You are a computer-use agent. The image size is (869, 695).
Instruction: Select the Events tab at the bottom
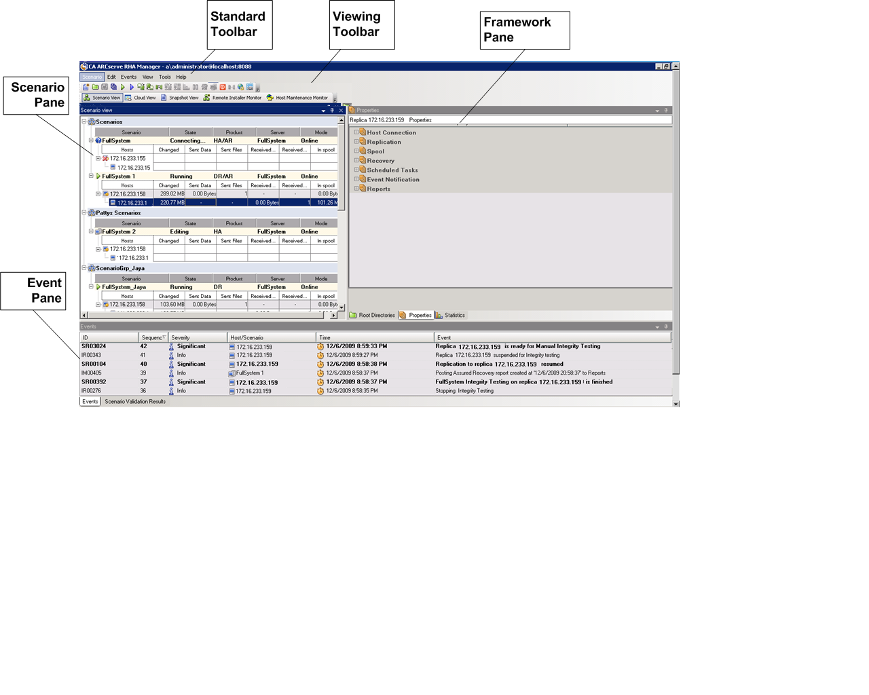point(90,401)
